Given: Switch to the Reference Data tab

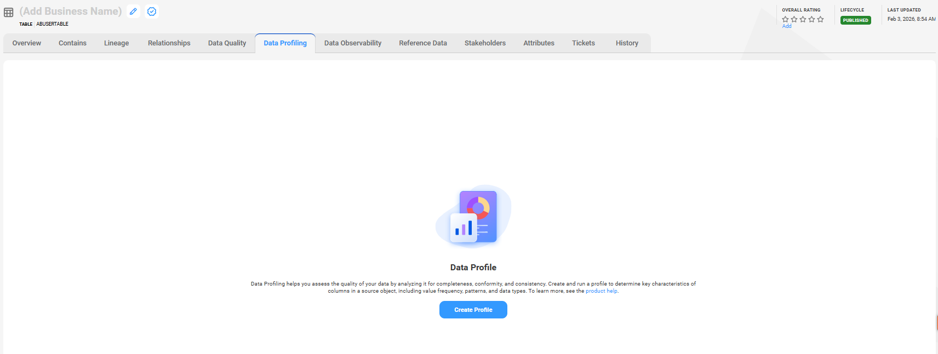Looking at the screenshot, I should 423,43.
